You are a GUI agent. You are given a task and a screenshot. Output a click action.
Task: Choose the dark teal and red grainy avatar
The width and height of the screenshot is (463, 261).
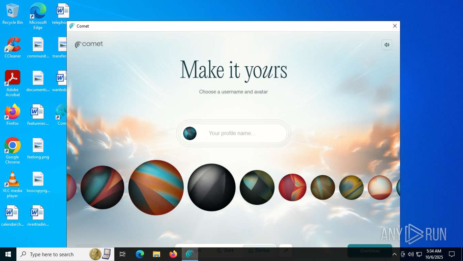102,187
